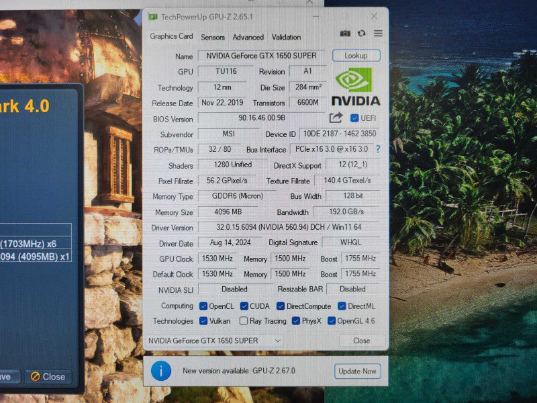Click the Bandwidth value 192.0 GB/s
The image size is (537, 403).
click(x=346, y=212)
